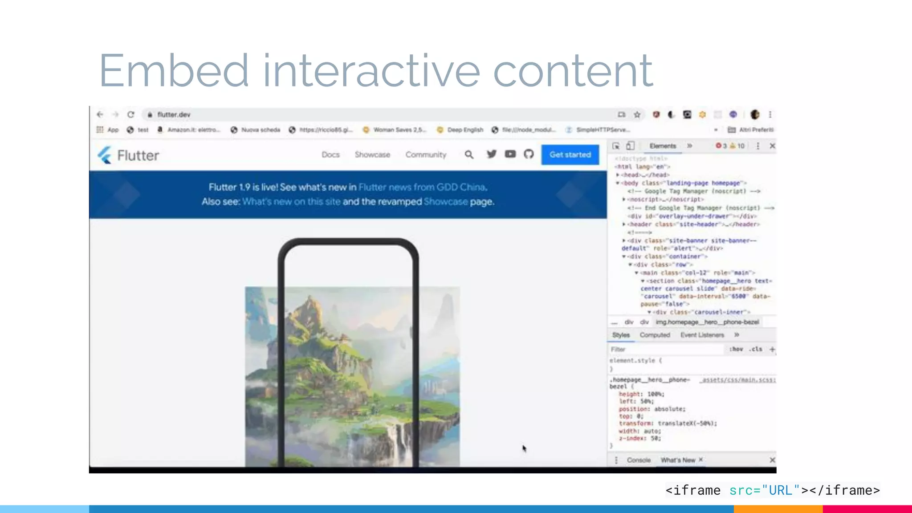The image size is (912, 513).
Task: Click the browser forward arrow
Action: (115, 114)
